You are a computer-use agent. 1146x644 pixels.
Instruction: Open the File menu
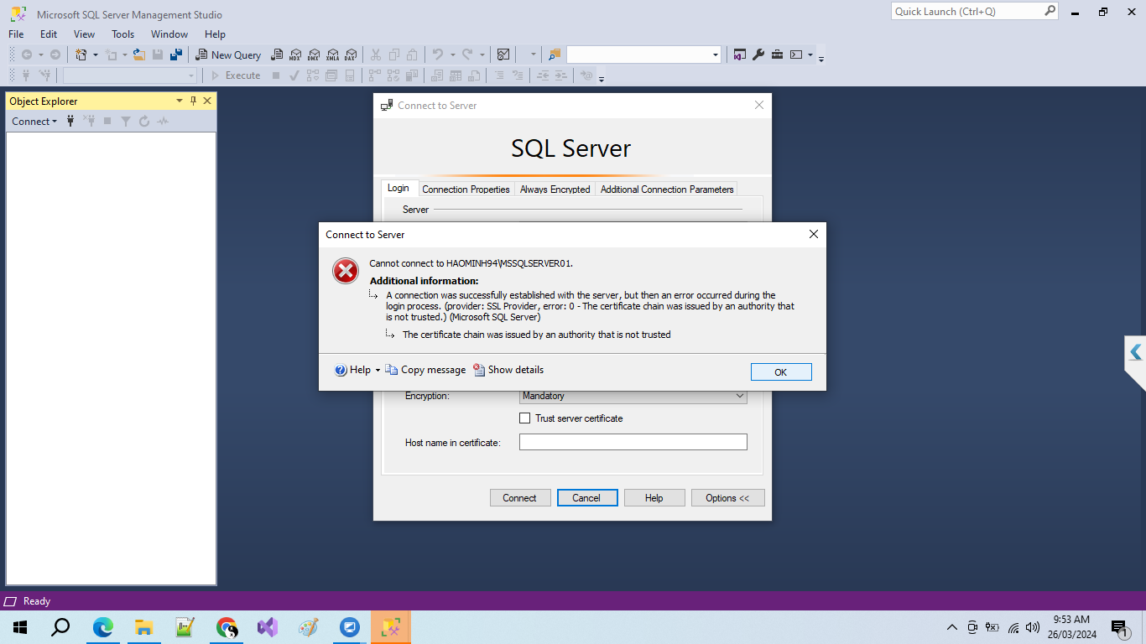16,34
